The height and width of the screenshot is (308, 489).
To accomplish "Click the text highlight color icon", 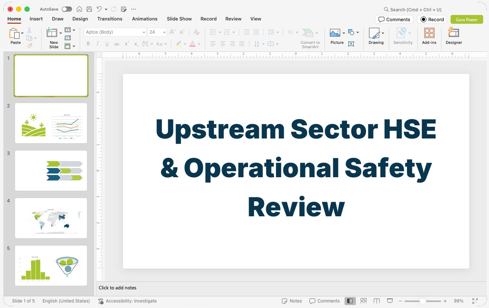I will 178,44.
